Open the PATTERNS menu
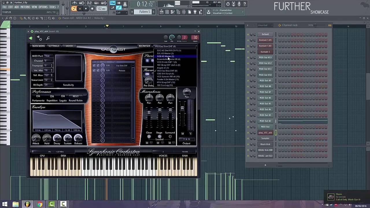 pos(25,7)
